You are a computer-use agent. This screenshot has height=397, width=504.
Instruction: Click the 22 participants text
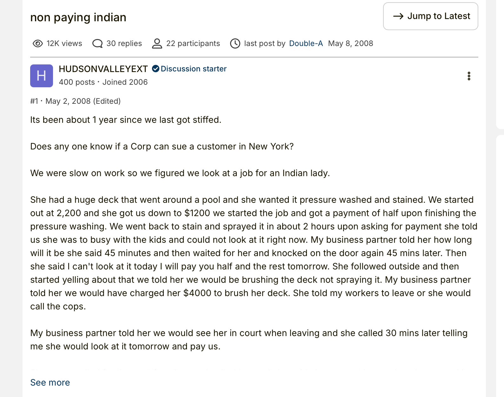[x=193, y=43]
